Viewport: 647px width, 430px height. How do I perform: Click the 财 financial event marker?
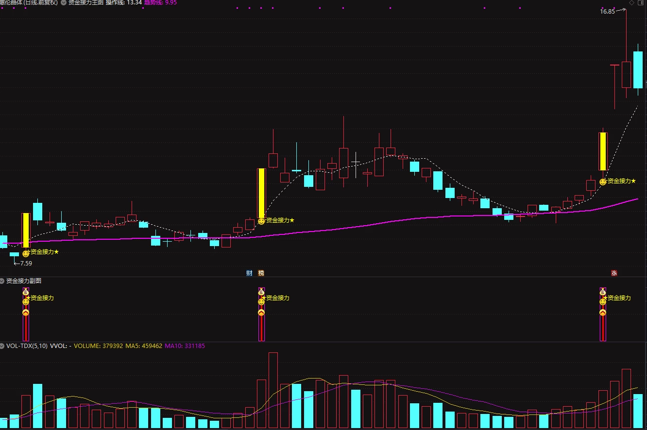point(249,273)
